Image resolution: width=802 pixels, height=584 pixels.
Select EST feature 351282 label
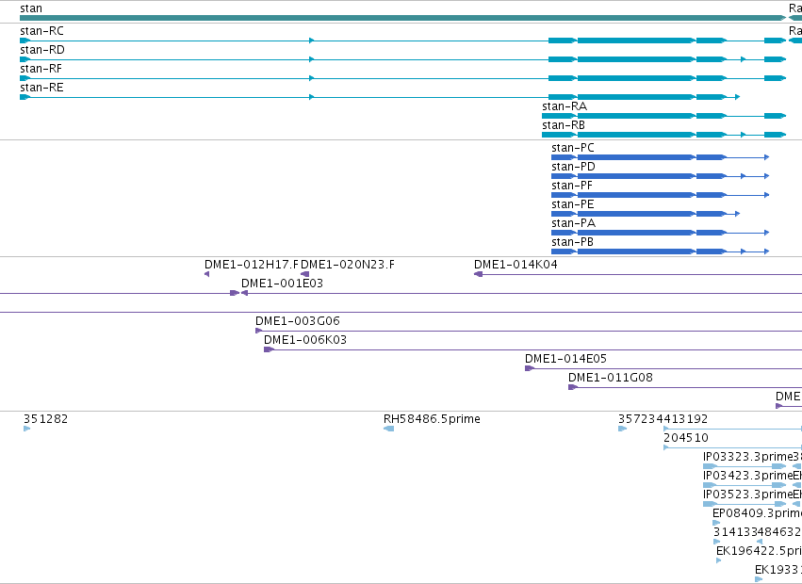click(x=45, y=419)
